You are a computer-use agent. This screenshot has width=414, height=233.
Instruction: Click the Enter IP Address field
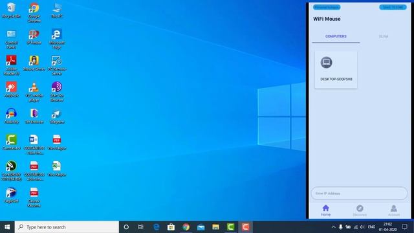360,194
